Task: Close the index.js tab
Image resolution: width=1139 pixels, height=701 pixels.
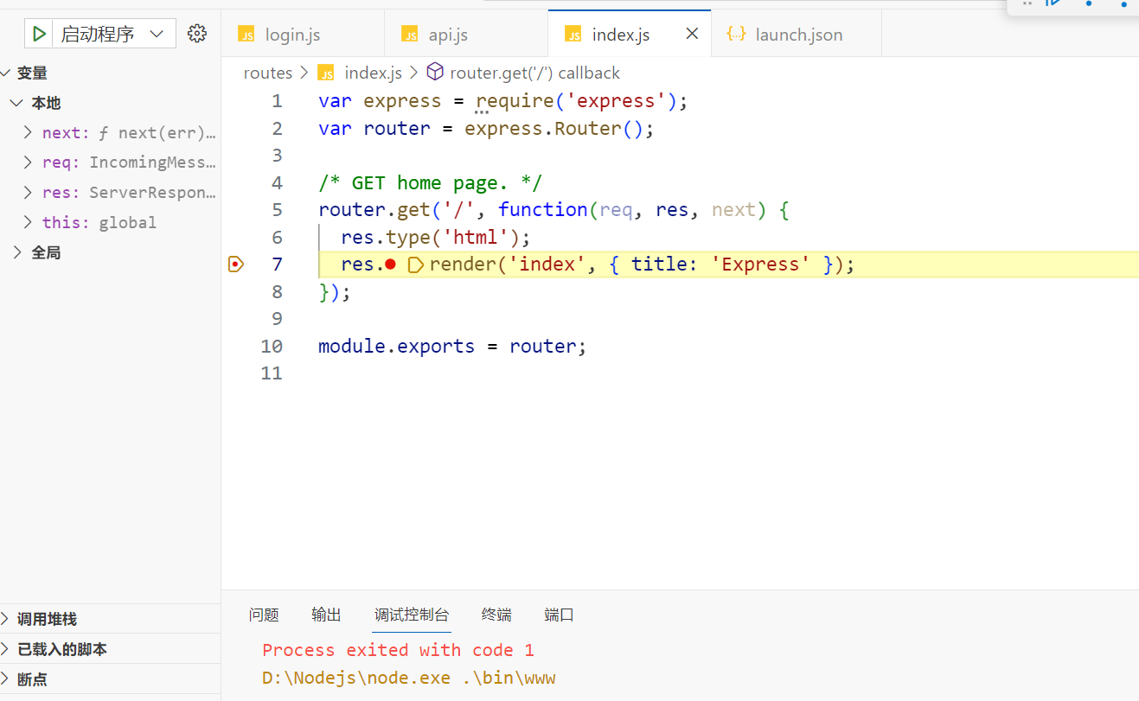Action: click(x=692, y=34)
